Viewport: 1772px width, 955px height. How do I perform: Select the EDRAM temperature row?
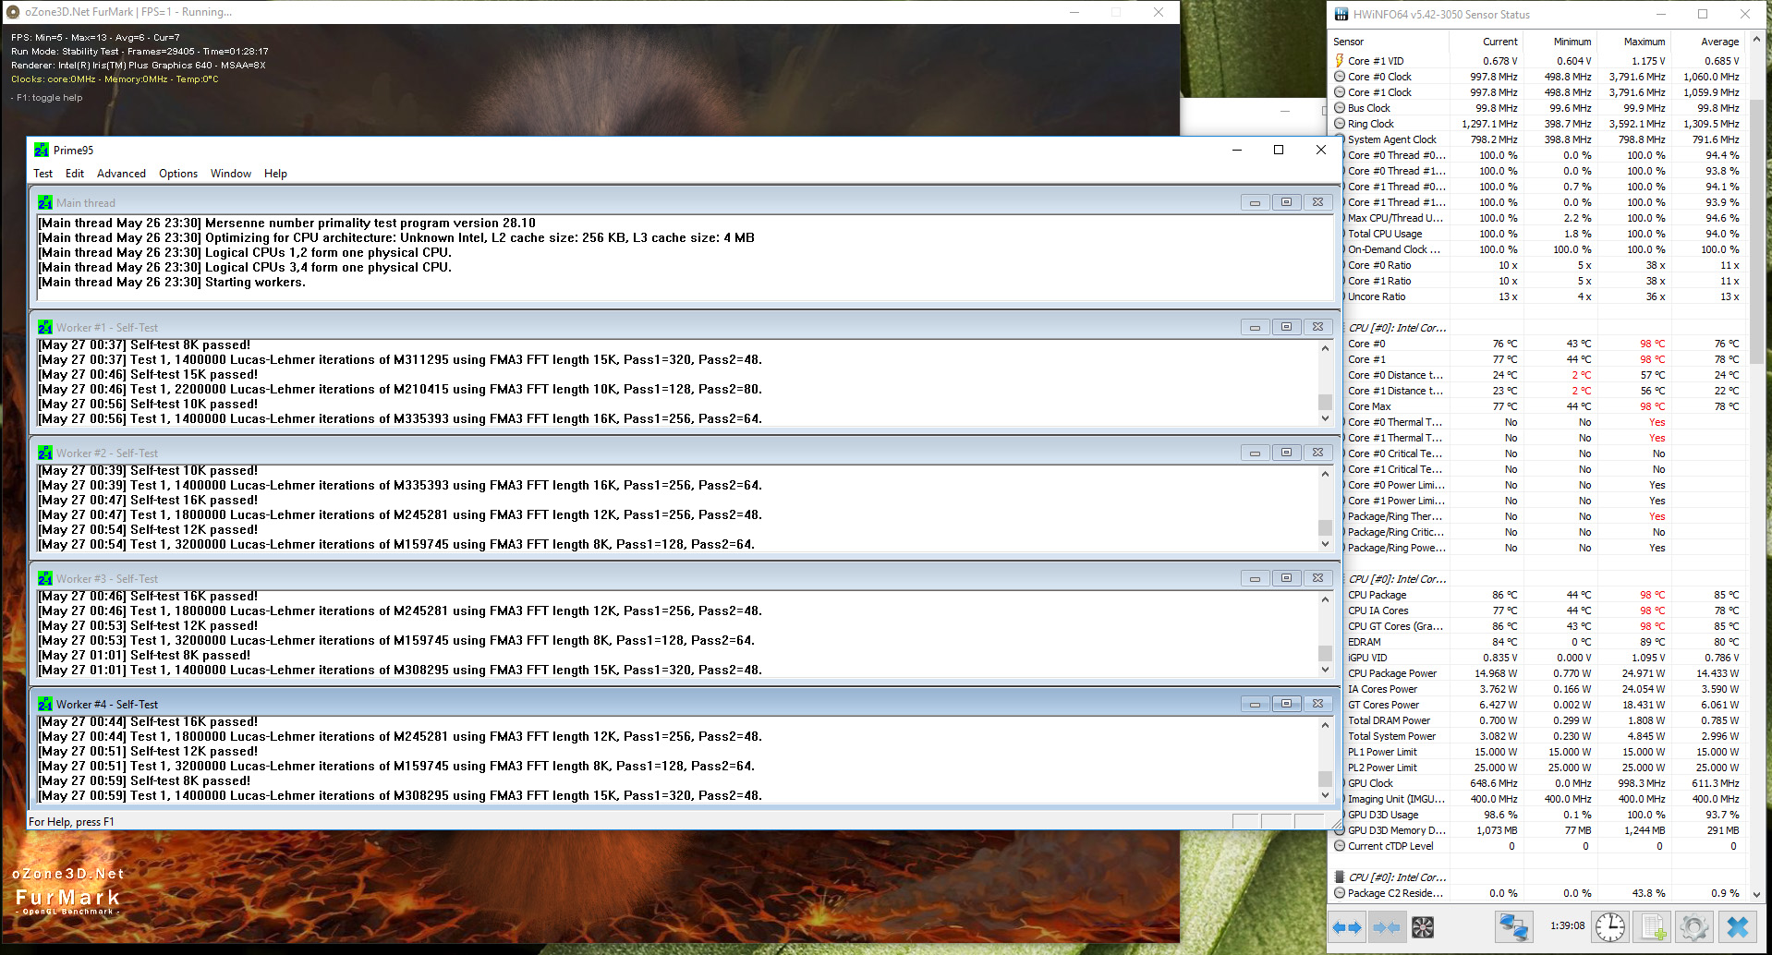[x=1538, y=642]
